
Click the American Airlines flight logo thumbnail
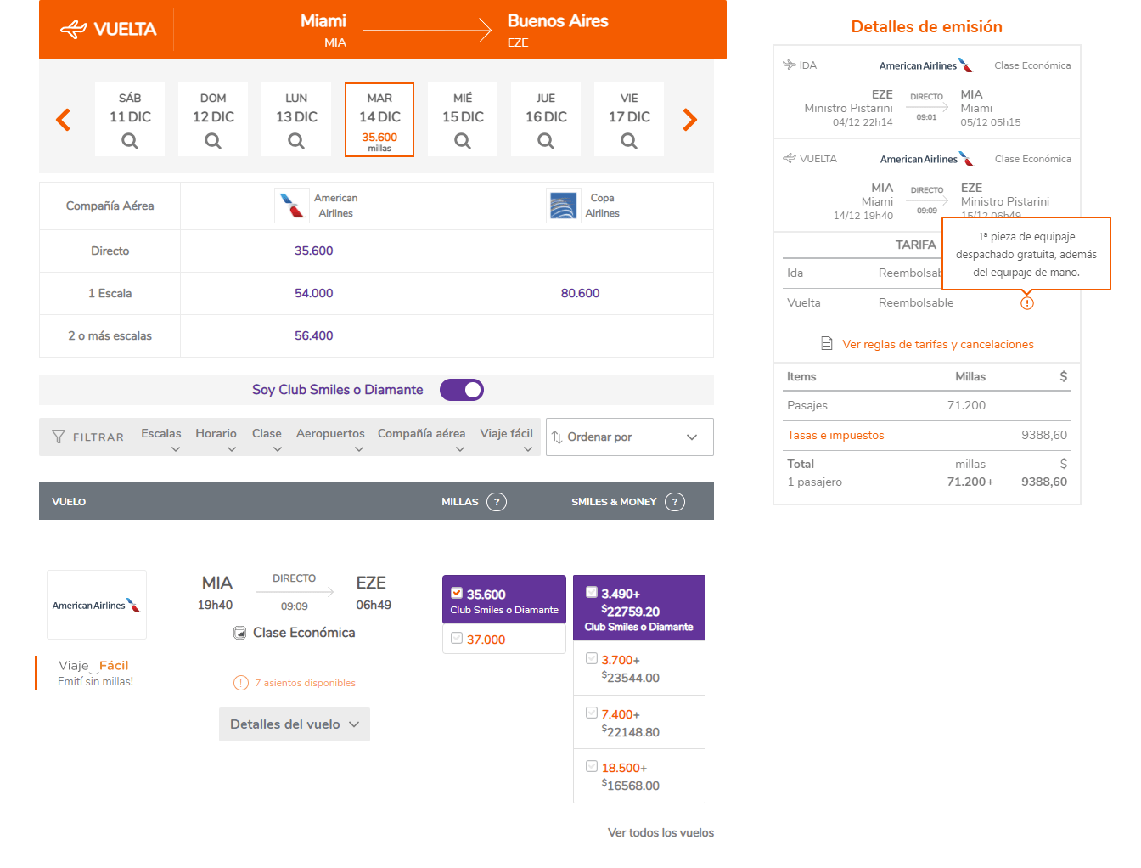tap(97, 605)
